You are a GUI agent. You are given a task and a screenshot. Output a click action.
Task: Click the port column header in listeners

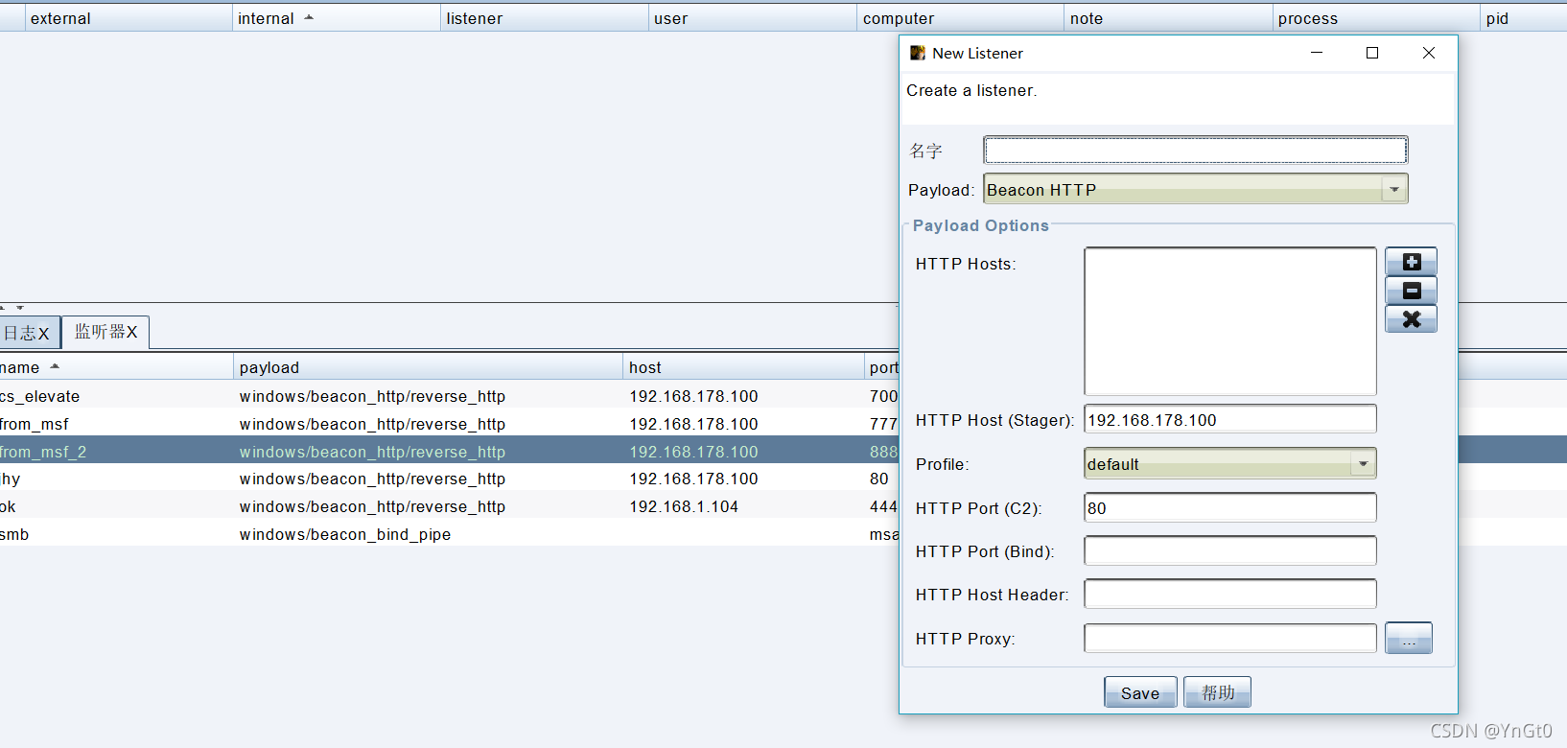point(882,367)
